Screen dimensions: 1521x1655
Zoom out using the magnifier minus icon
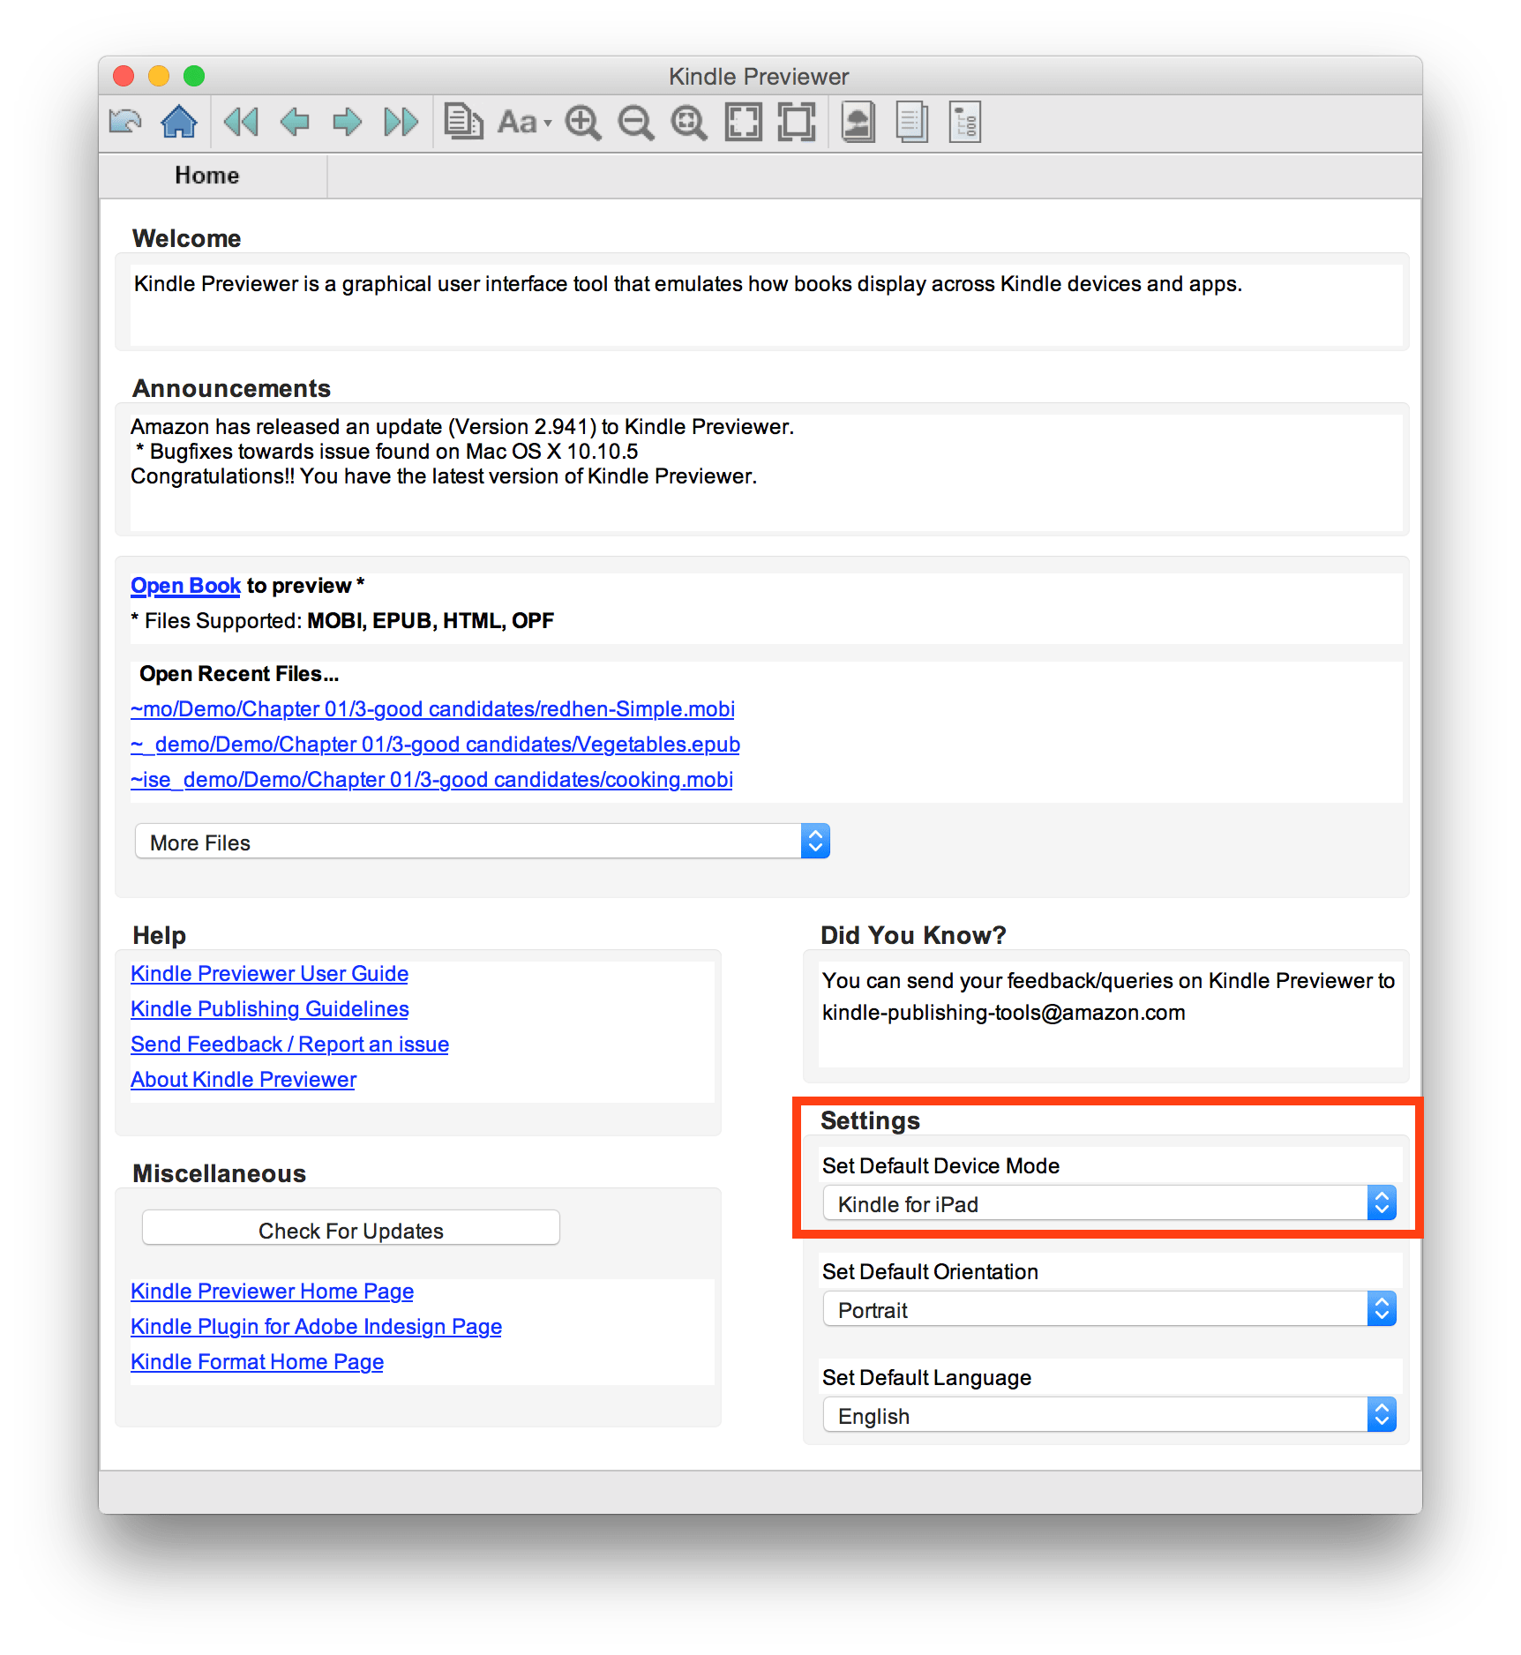click(x=635, y=122)
